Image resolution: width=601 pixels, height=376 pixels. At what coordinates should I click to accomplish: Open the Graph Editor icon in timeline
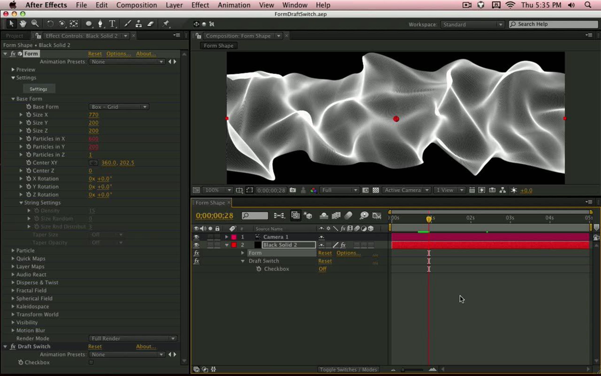point(377,215)
